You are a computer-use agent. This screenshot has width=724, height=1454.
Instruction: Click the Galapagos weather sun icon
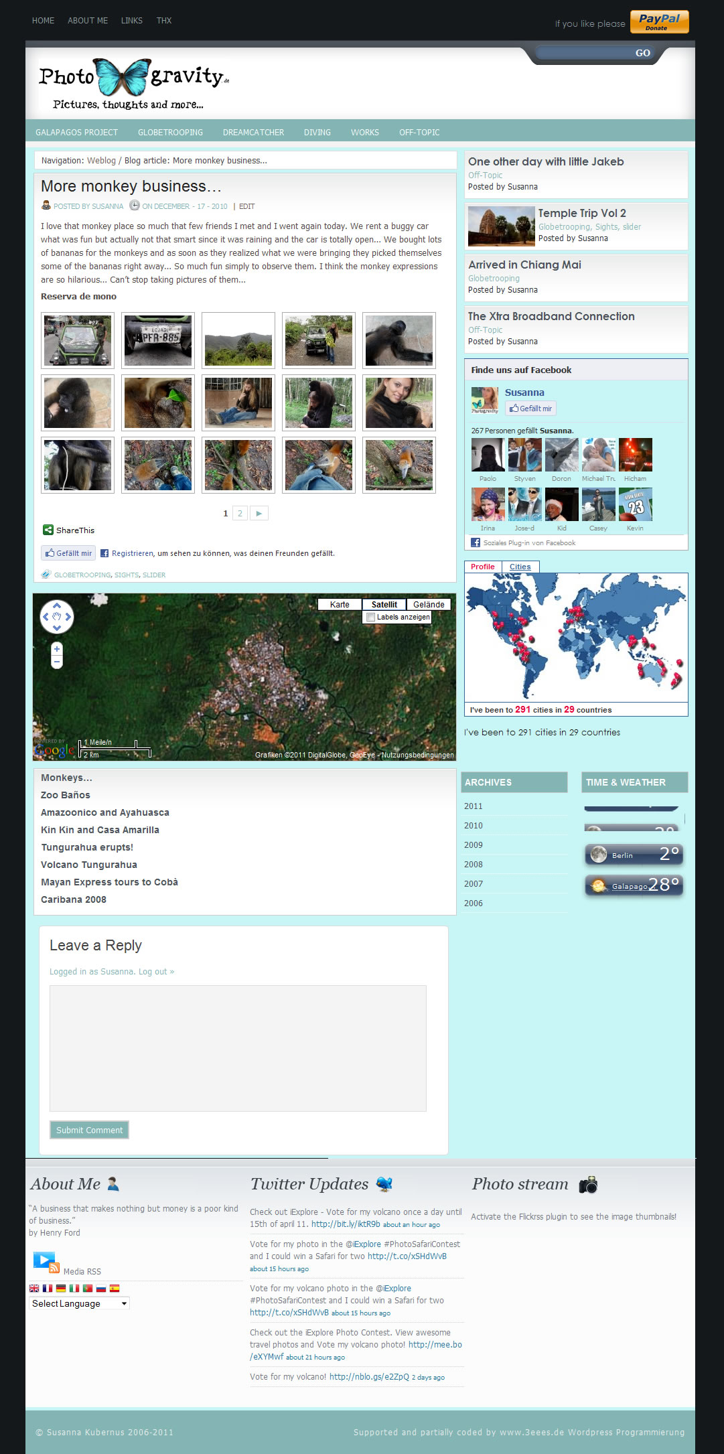tap(599, 885)
